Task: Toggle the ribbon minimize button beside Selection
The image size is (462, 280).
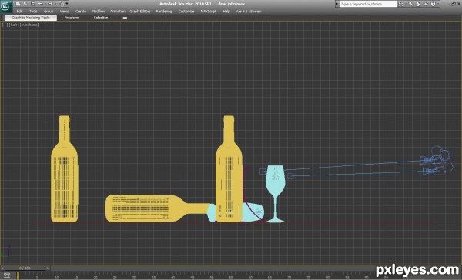Action: (125, 18)
